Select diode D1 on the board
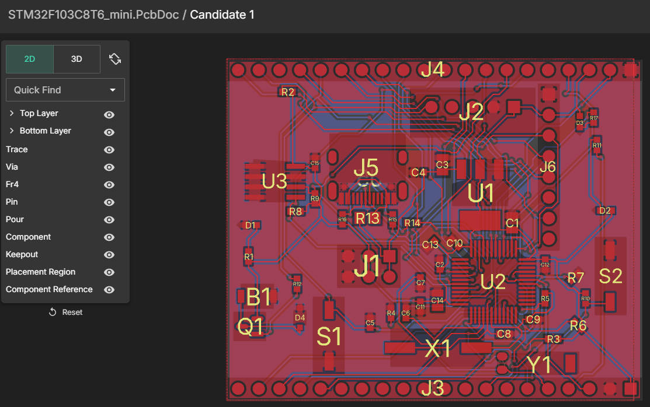The height and width of the screenshot is (407, 650). 250,225
